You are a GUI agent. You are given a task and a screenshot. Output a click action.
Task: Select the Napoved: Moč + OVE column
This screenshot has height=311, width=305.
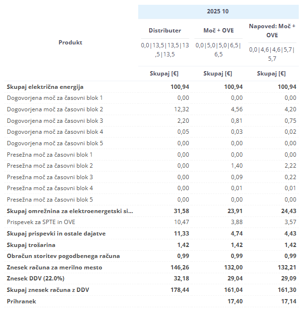point(272,31)
